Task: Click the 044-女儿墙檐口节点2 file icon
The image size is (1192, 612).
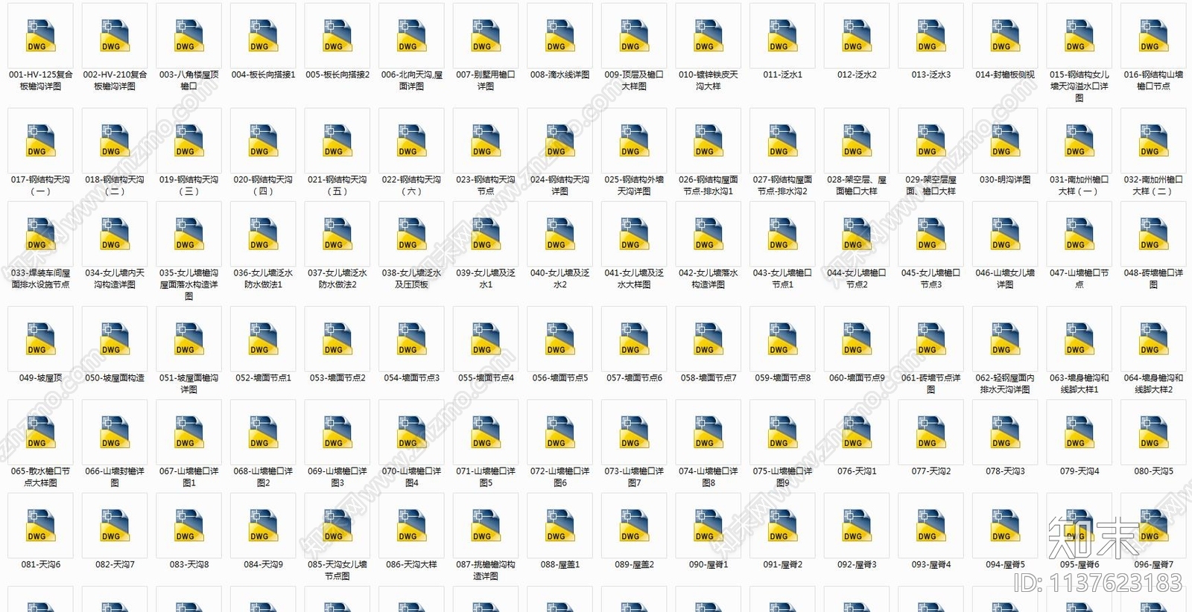Action: [x=857, y=234]
